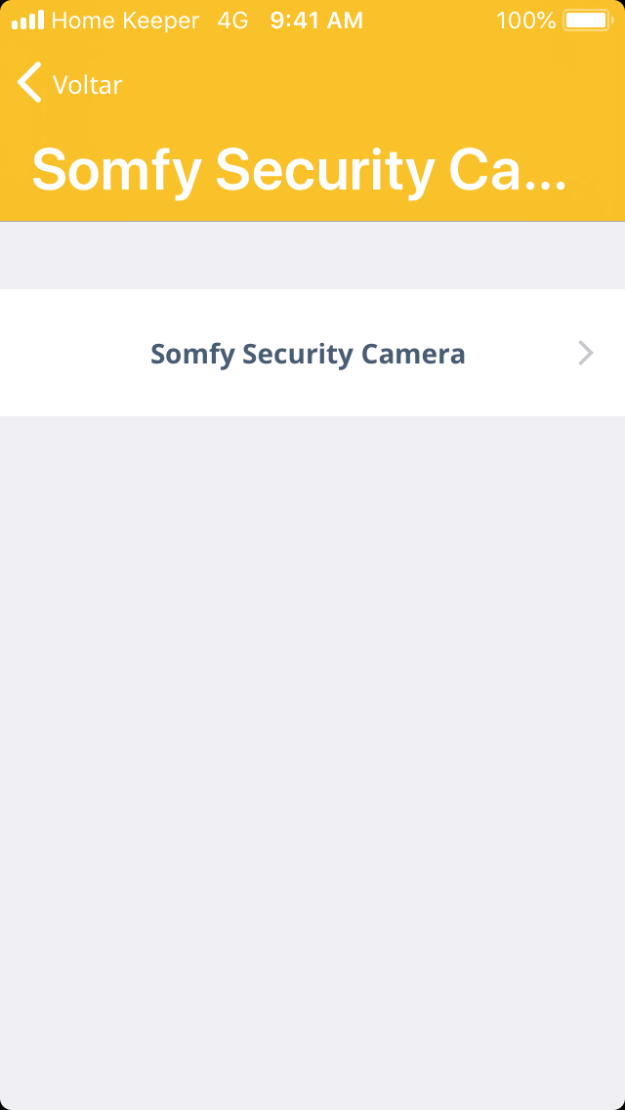Viewport: 625px width, 1110px height.
Task: Tap the 4G network indicator
Action: [x=232, y=21]
